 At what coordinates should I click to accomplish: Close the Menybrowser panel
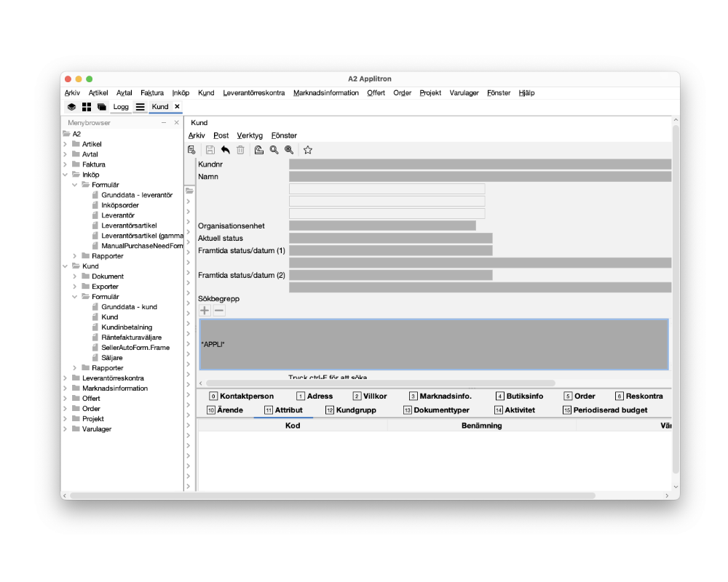176,122
